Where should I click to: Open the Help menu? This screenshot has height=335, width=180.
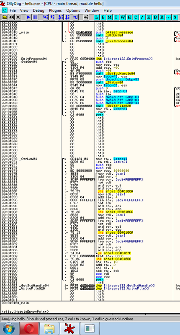pos(108,10)
